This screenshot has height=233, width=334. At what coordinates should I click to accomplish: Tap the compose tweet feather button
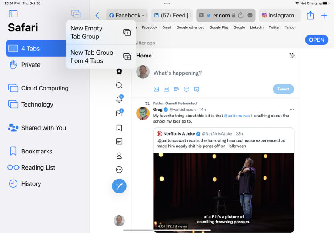click(119, 186)
